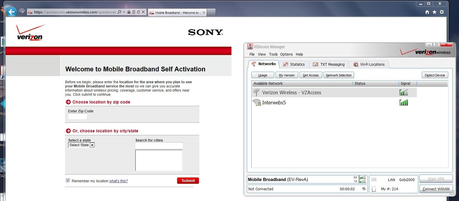This screenshot has width=459, height=201.
Task: Click the Connect WWAN button
Action: coord(436,189)
